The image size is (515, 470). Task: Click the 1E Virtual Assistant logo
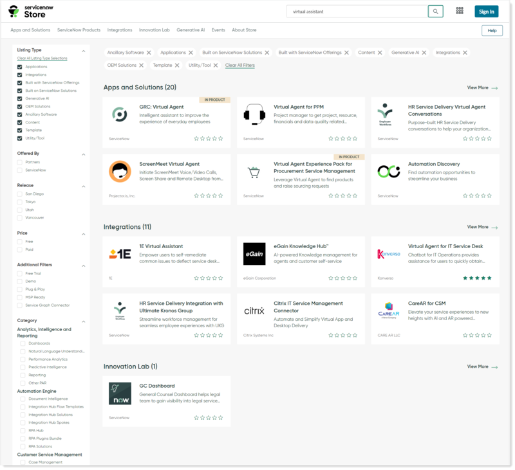tap(120, 254)
